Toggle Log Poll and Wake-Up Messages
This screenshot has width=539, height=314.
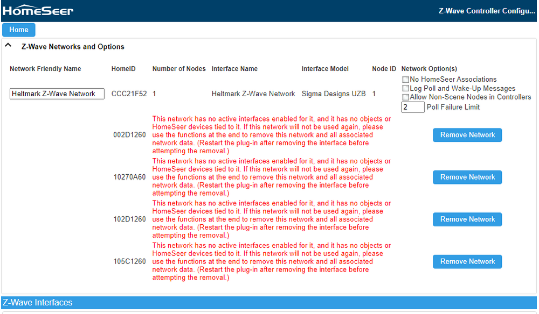pyautogui.click(x=406, y=88)
